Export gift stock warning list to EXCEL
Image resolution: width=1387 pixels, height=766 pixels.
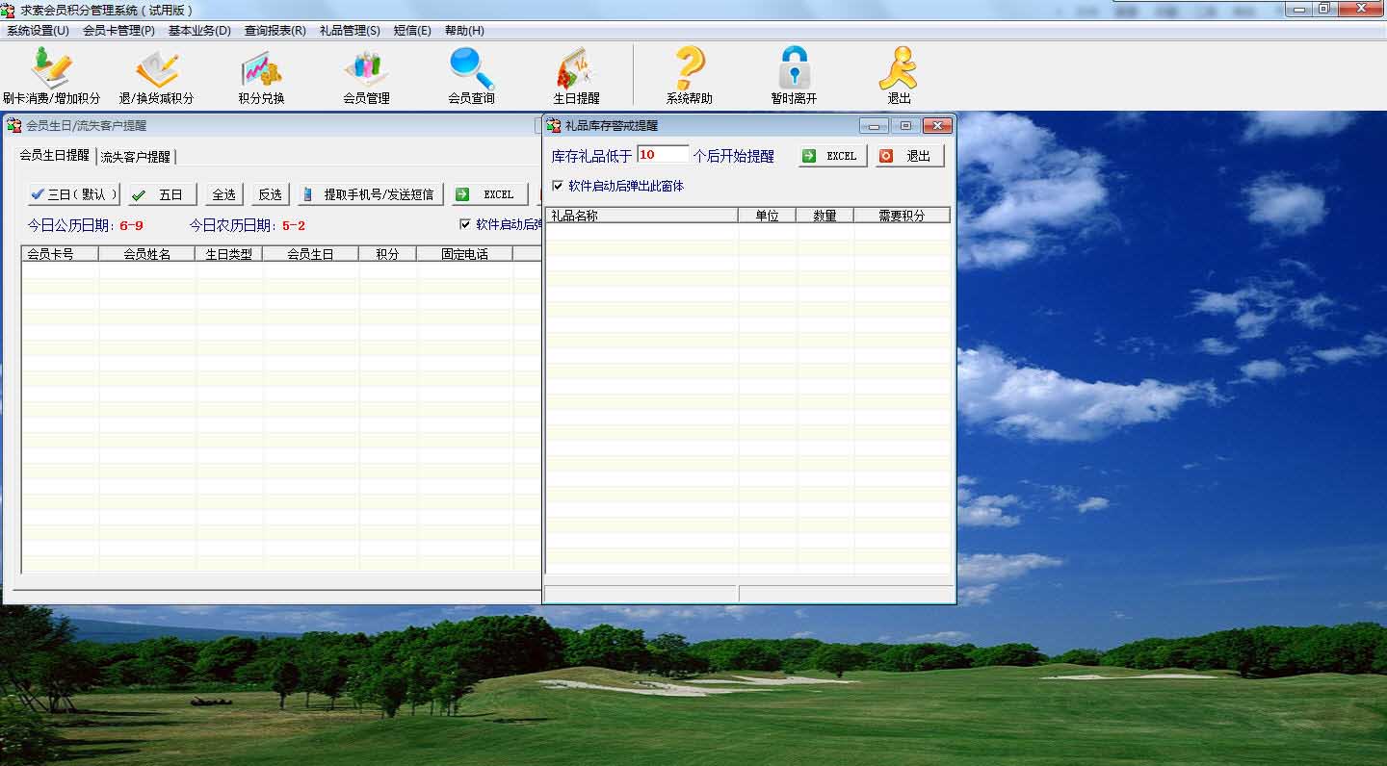pos(830,155)
